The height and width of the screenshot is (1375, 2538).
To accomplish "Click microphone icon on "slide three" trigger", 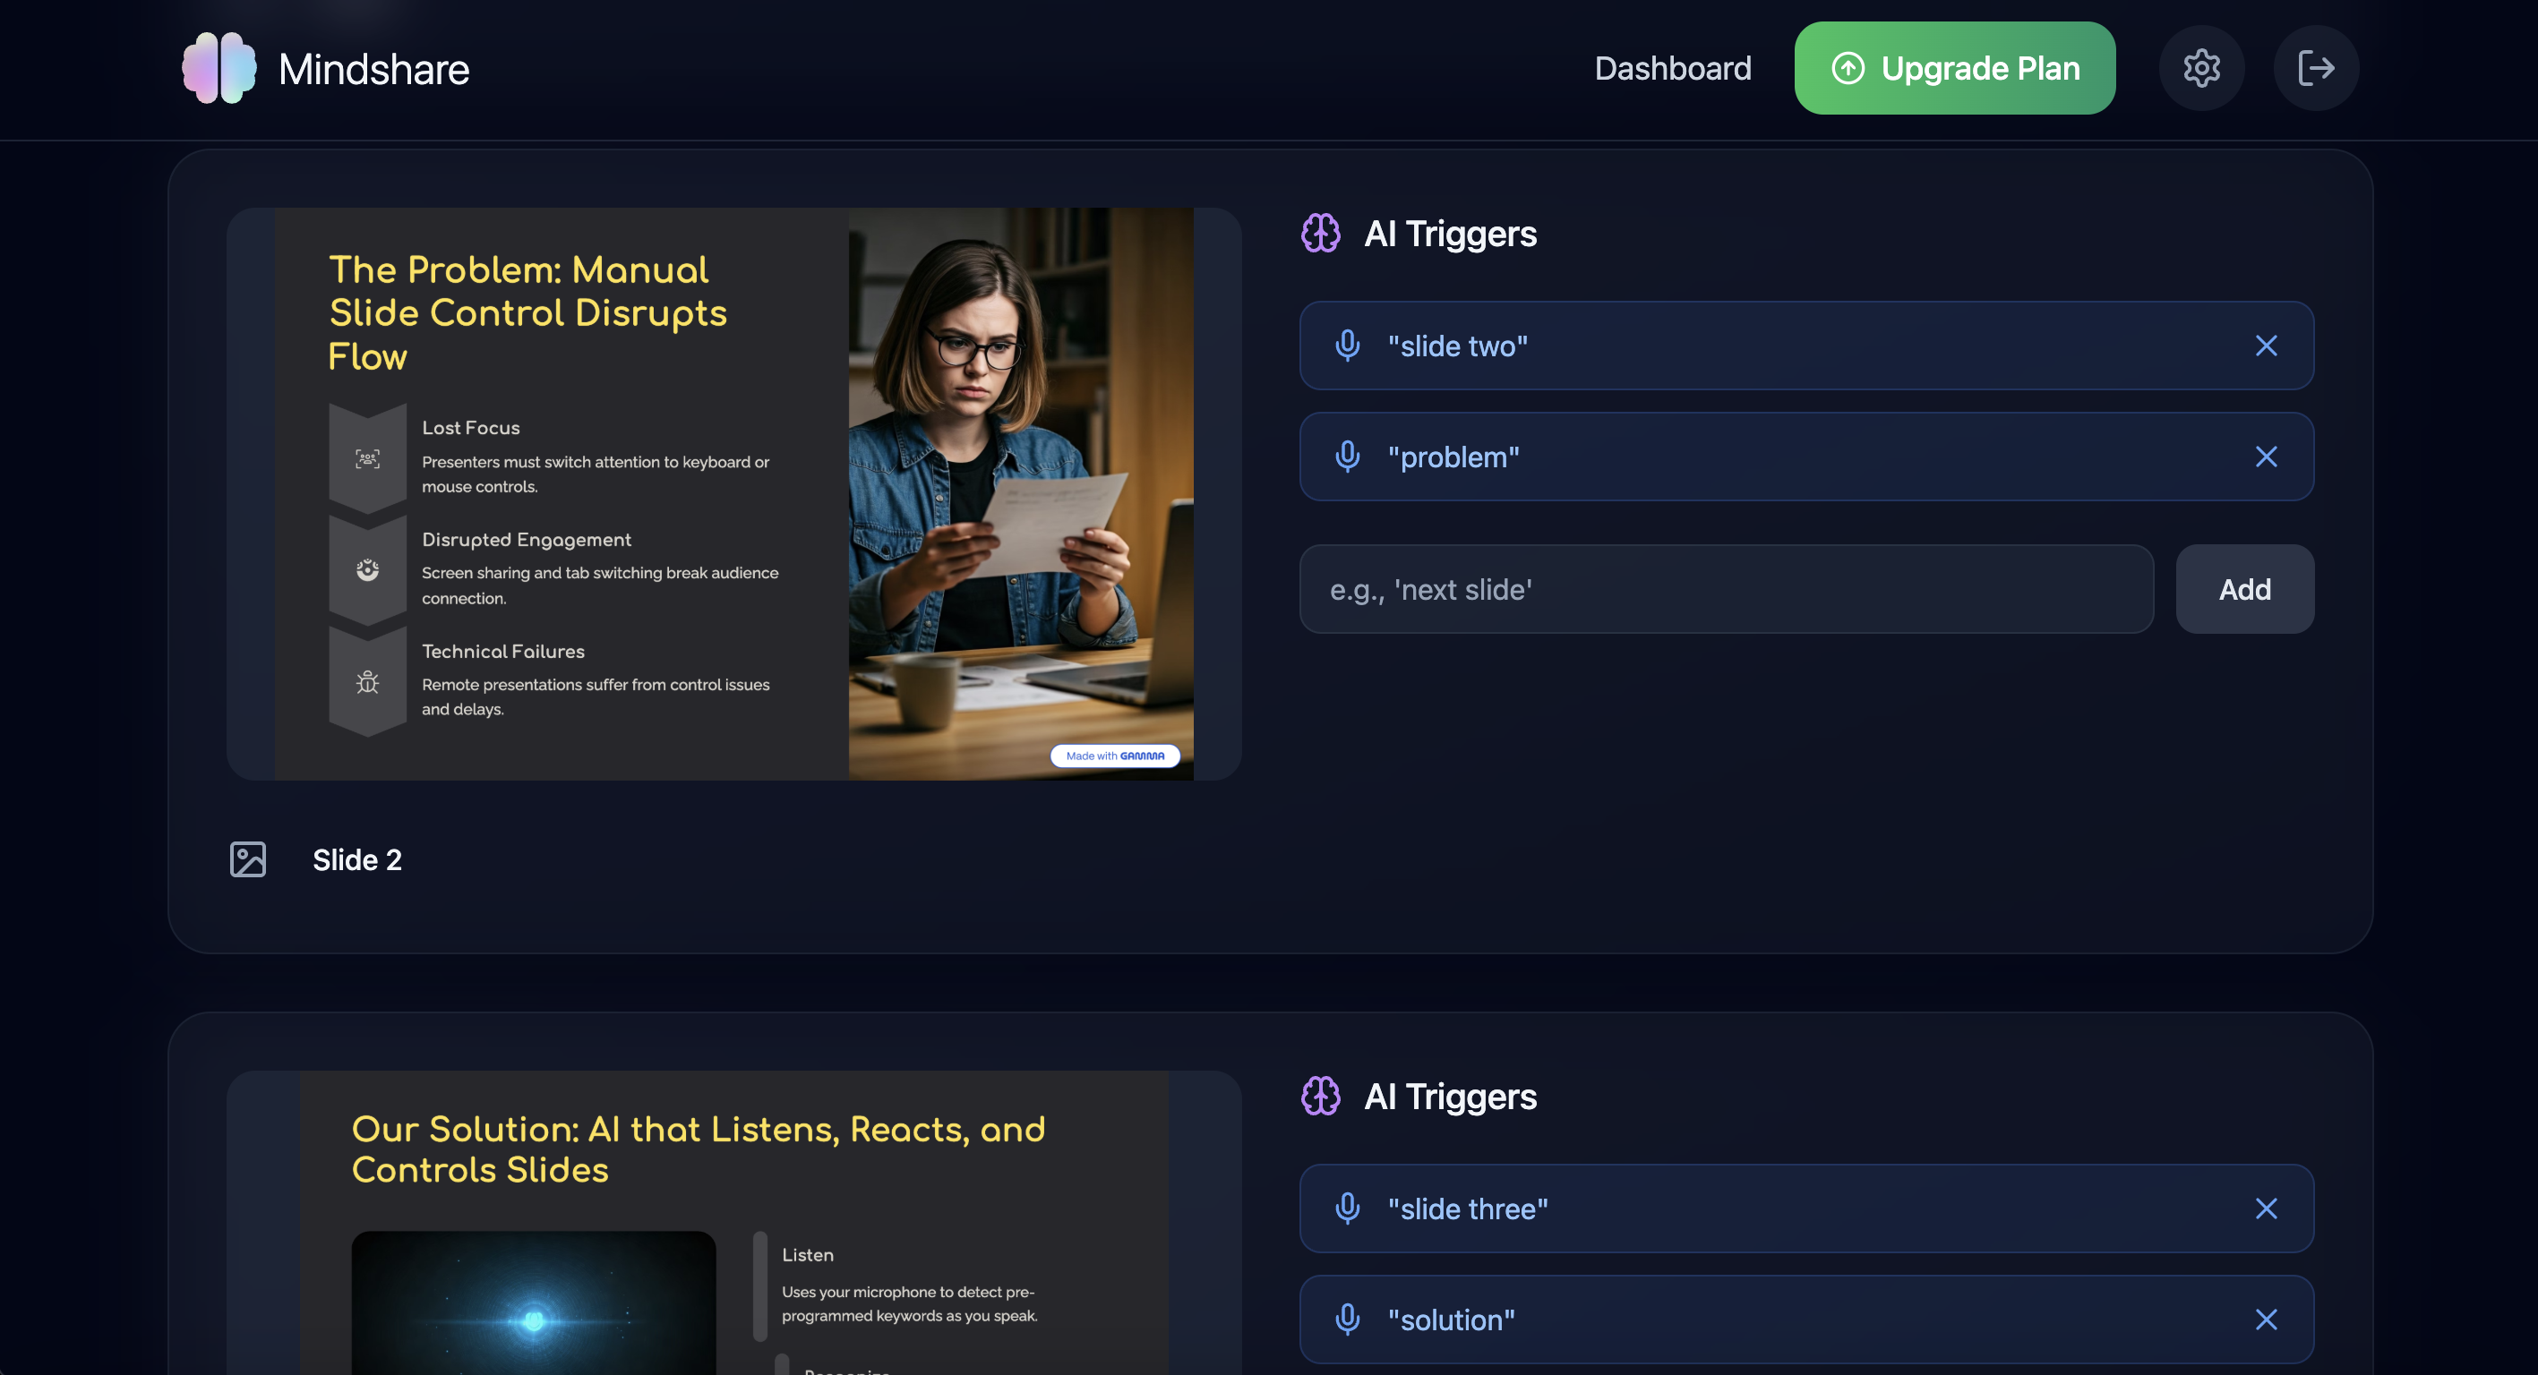I will pos(1347,1208).
